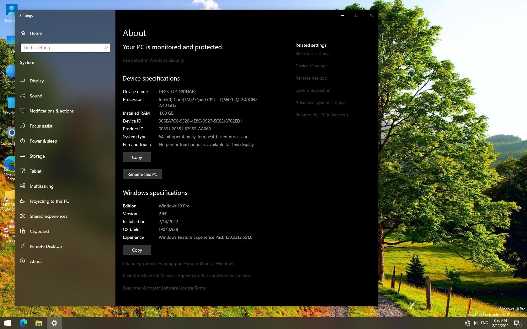Read the Microsoft Software License Terms

coord(164,288)
